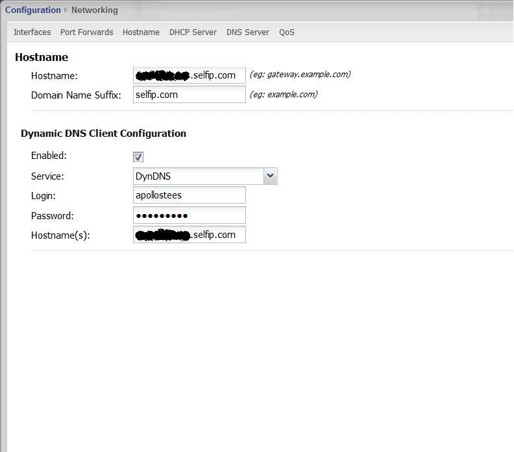Open the Interfaces tab
Viewport: 514px width, 452px height.
click(x=32, y=32)
